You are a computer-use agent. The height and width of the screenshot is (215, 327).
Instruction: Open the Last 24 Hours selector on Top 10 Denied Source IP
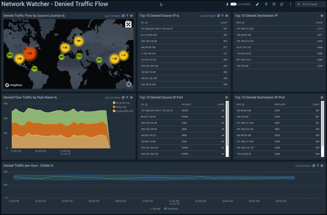[x=208, y=15]
